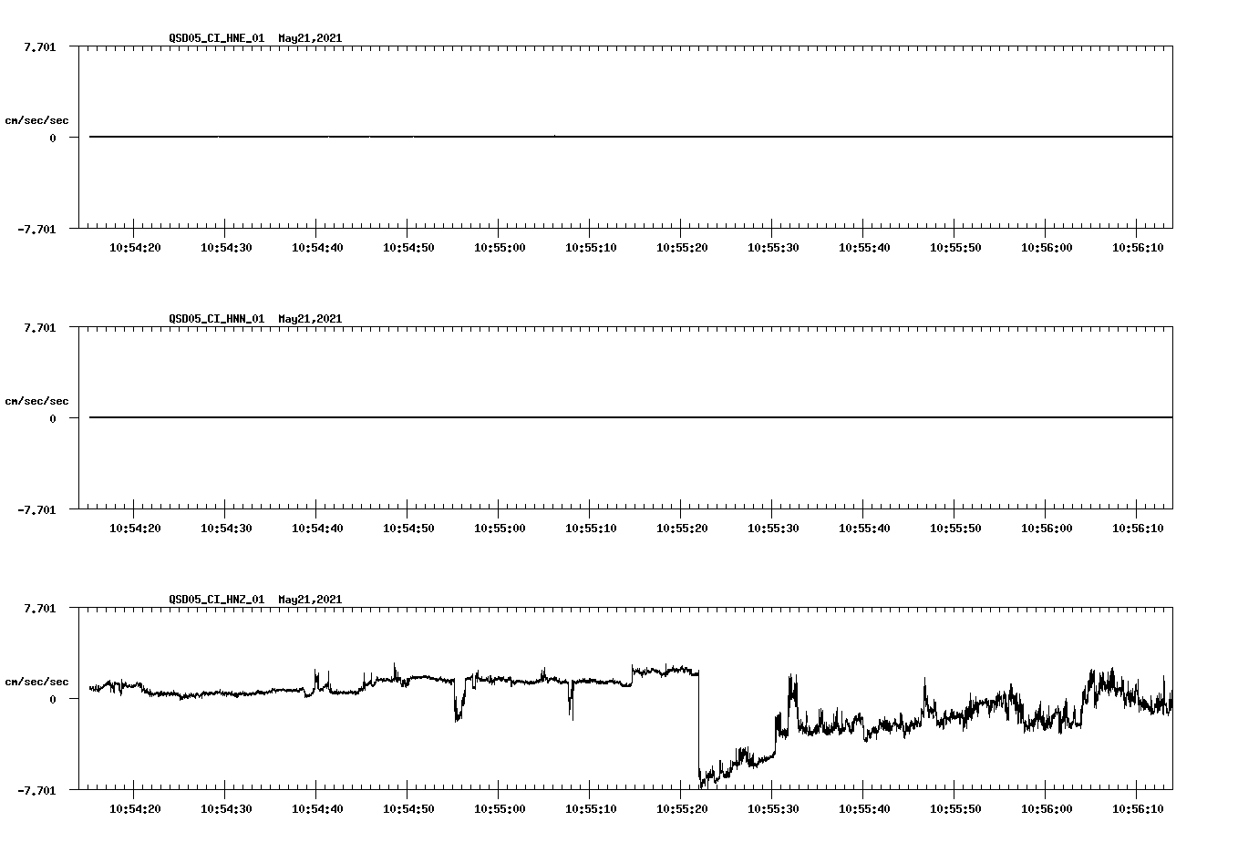Click the May21,2021 date on bottom trace
Screen dimensions: 1238x842
309,600
